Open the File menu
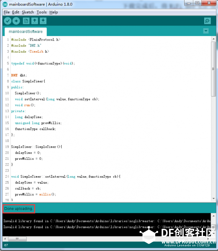Viewport: 218px width, 251px height. [x=7, y=12]
